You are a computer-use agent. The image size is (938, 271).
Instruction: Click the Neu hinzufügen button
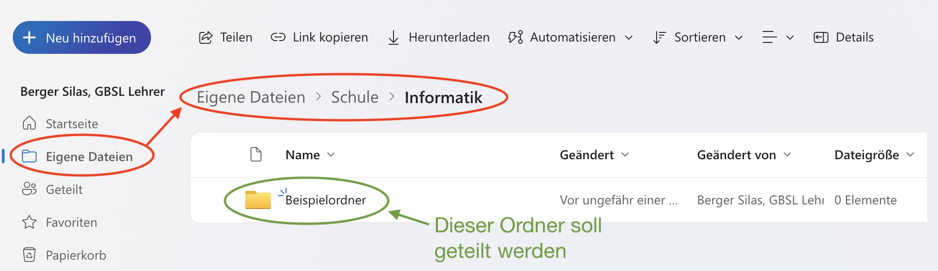tap(82, 37)
